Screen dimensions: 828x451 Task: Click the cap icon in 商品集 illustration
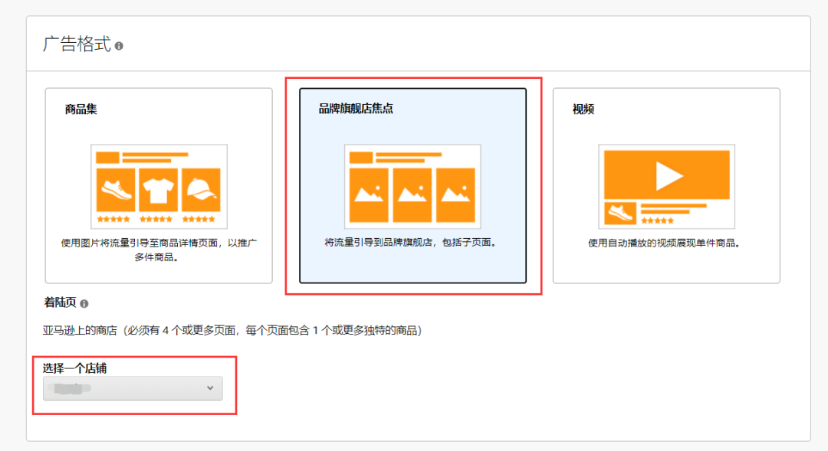[202, 190]
